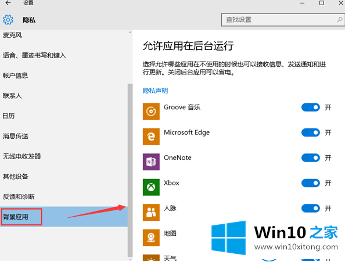Image resolution: width=345 pixels, height=262 pixels.
Task: Disable the OneNote background toggle
Action: coord(311,158)
